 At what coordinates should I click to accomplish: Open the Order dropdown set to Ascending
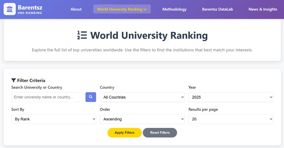[142, 119]
